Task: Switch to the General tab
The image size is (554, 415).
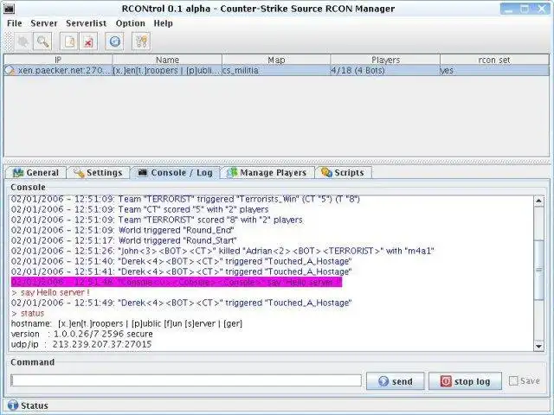Action: tap(35, 173)
